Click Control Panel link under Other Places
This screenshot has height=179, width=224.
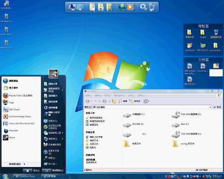91,147
